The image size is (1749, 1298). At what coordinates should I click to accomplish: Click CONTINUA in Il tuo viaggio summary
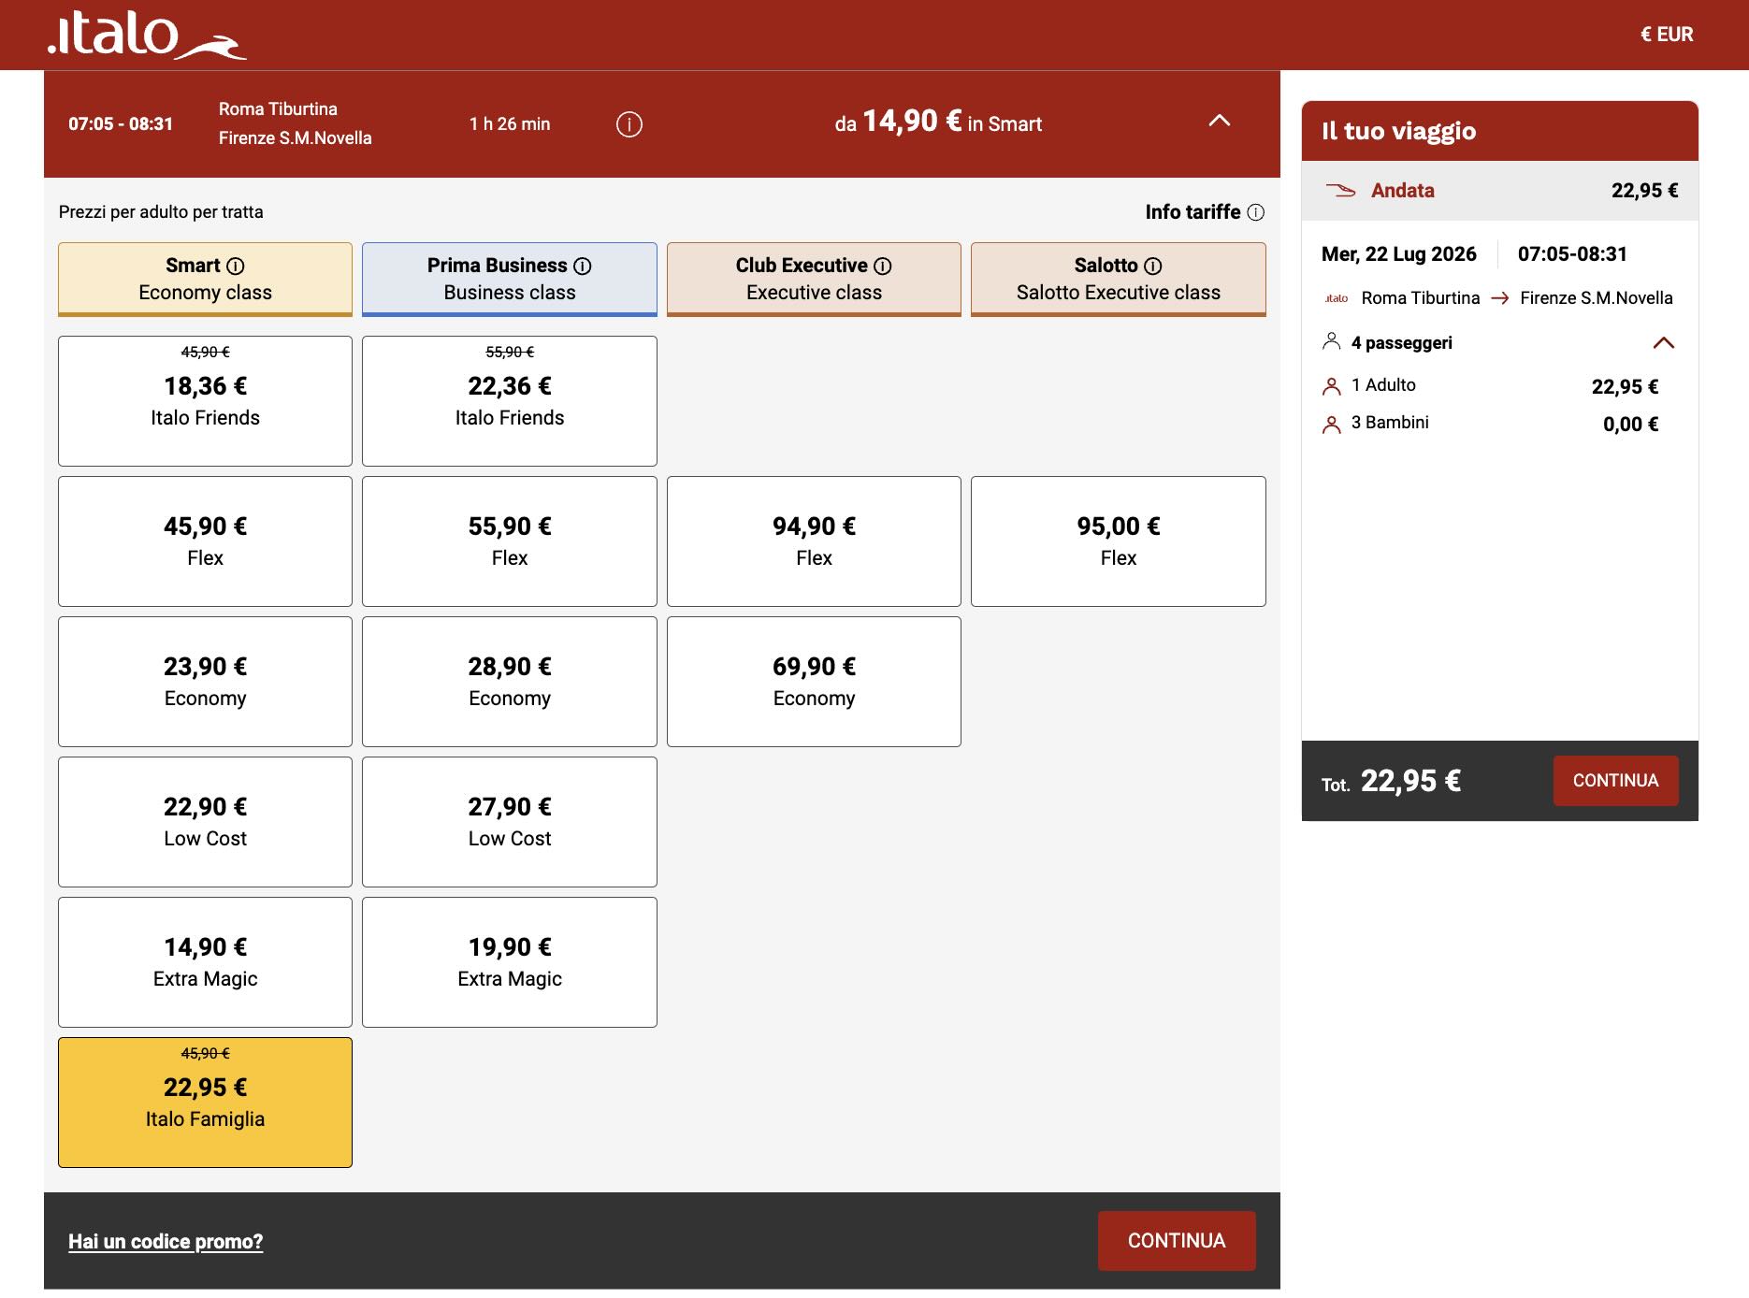tap(1616, 781)
